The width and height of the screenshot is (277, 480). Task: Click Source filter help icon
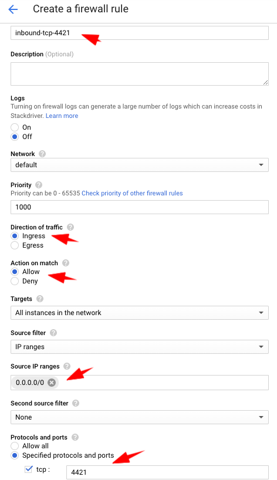(x=53, y=333)
